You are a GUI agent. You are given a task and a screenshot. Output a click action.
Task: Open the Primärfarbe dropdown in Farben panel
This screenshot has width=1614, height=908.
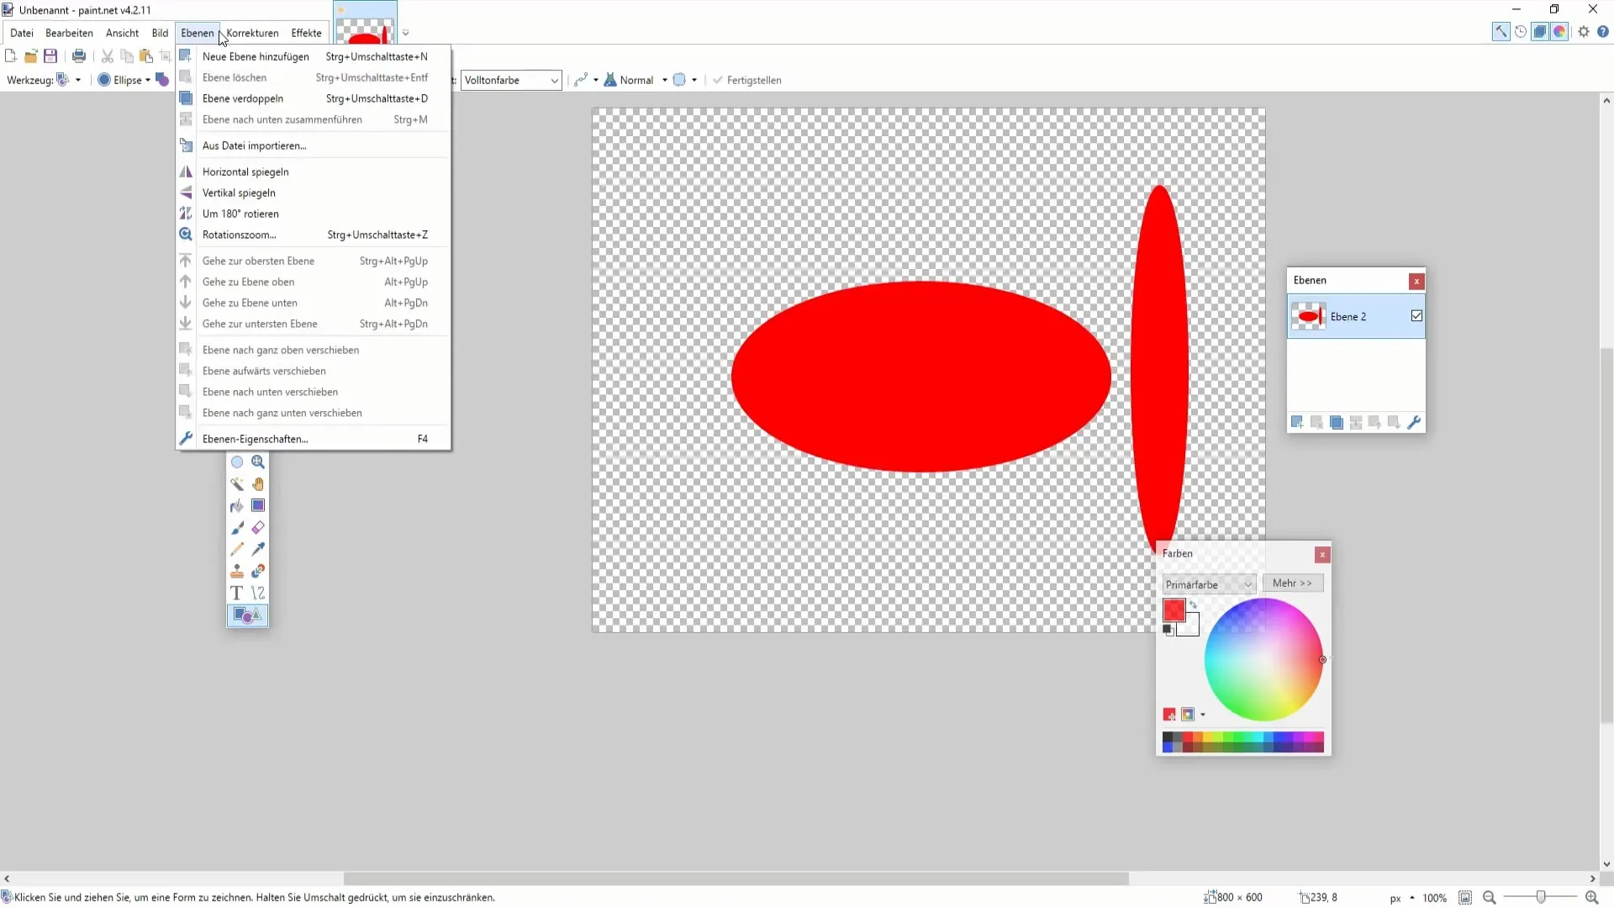point(1210,584)
